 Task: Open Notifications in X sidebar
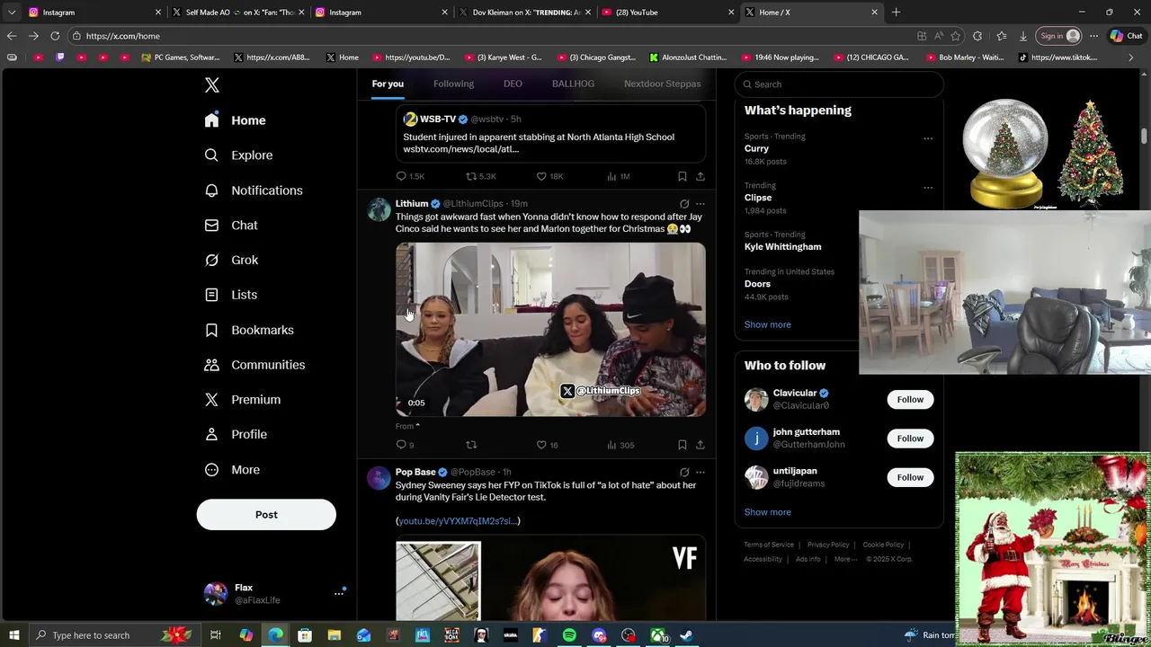[x=254, y=191]
